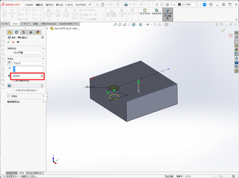
Task: Click the depth spinner up arrow
Action: (x=42, y=75)
